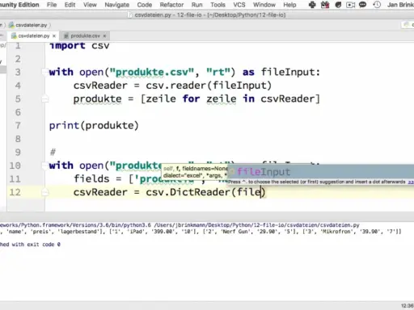Click the 12:36 caret position in status bar
The height and width of the screenshot is (310, 414).
[x=408, y=306]
